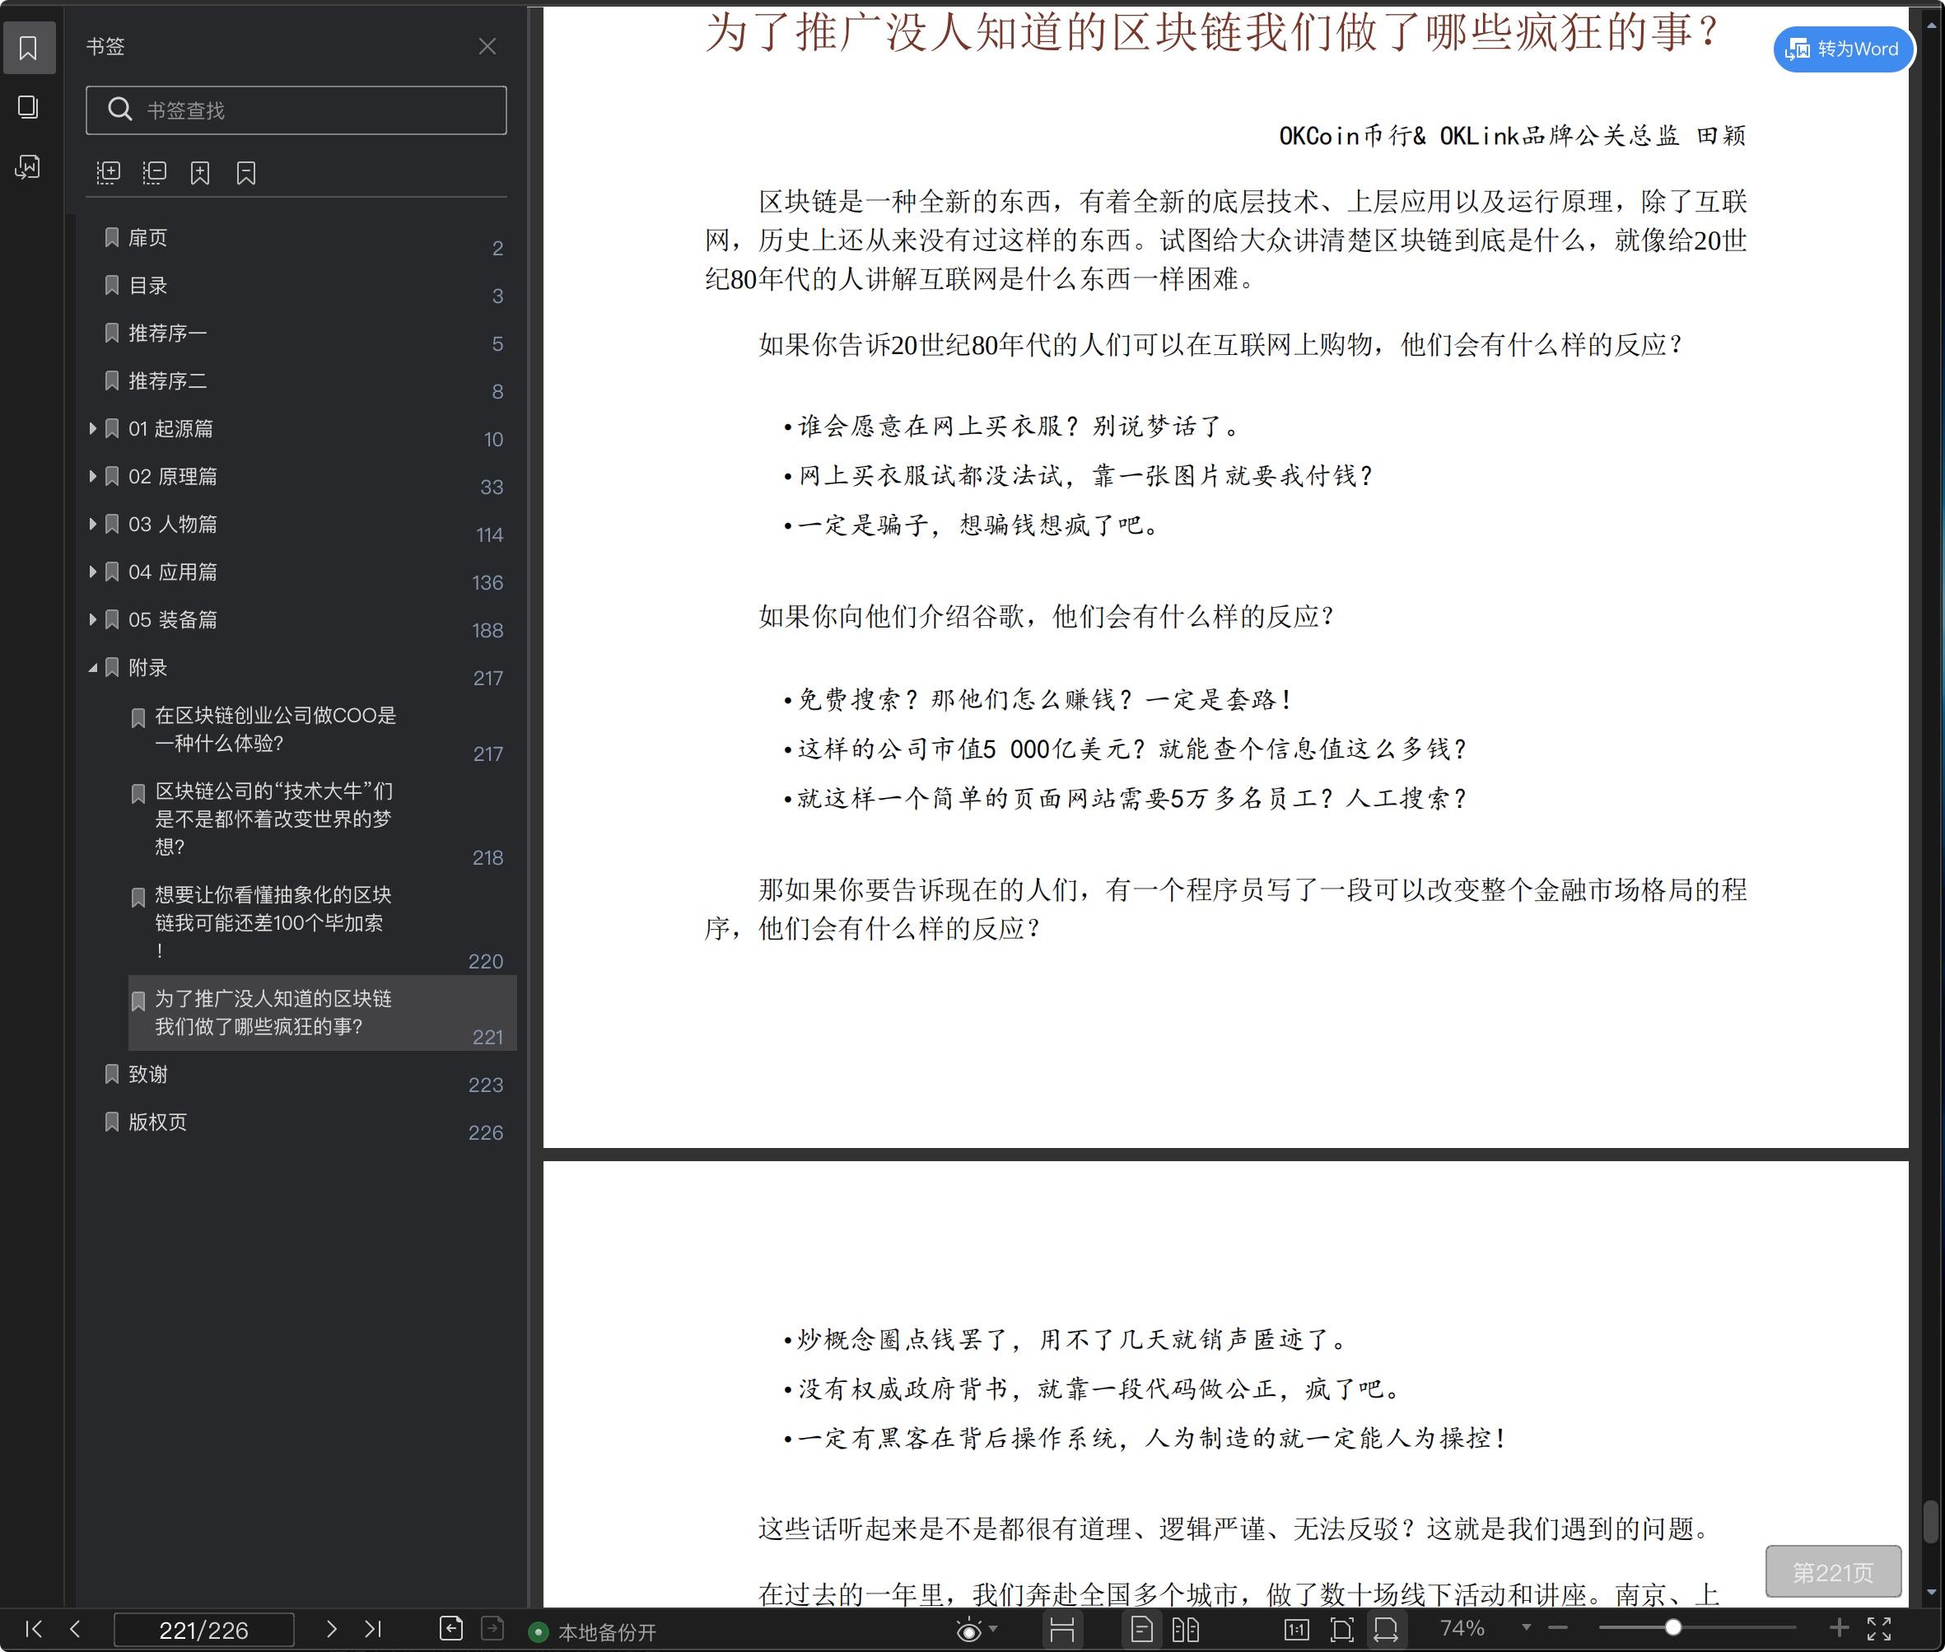Set zoom to actual size 1:1
Screen dimensions: 1945x1652
(x=1297, y=1631)
